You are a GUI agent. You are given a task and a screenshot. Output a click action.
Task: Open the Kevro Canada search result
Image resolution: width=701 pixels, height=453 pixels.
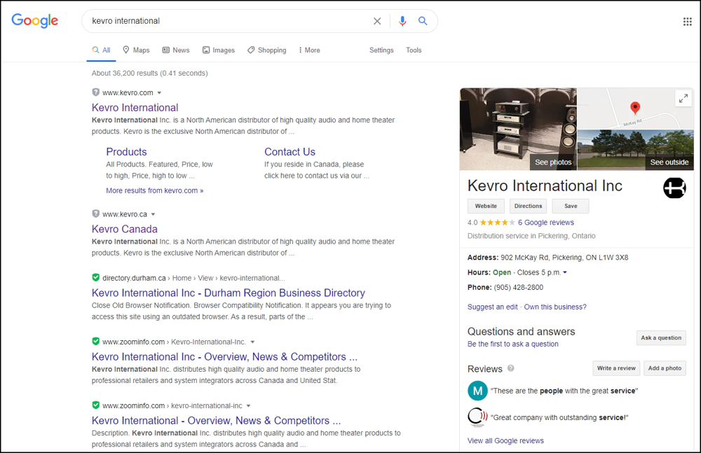[x=125, y=229]
